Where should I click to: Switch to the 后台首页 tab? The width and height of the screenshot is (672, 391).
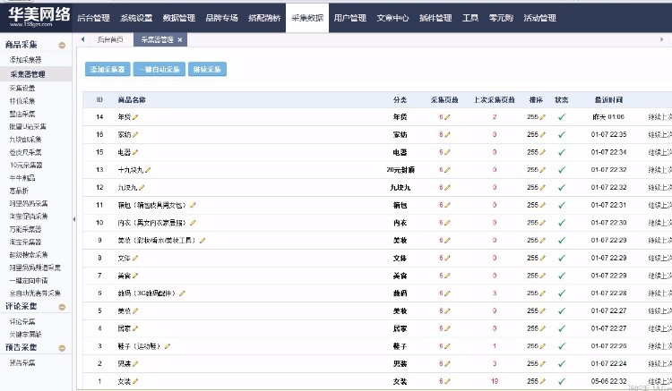coord(109,40)
